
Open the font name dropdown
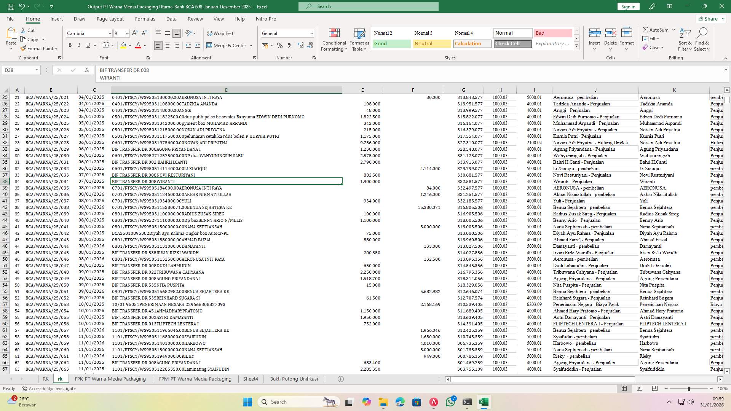tap(110, 33)
